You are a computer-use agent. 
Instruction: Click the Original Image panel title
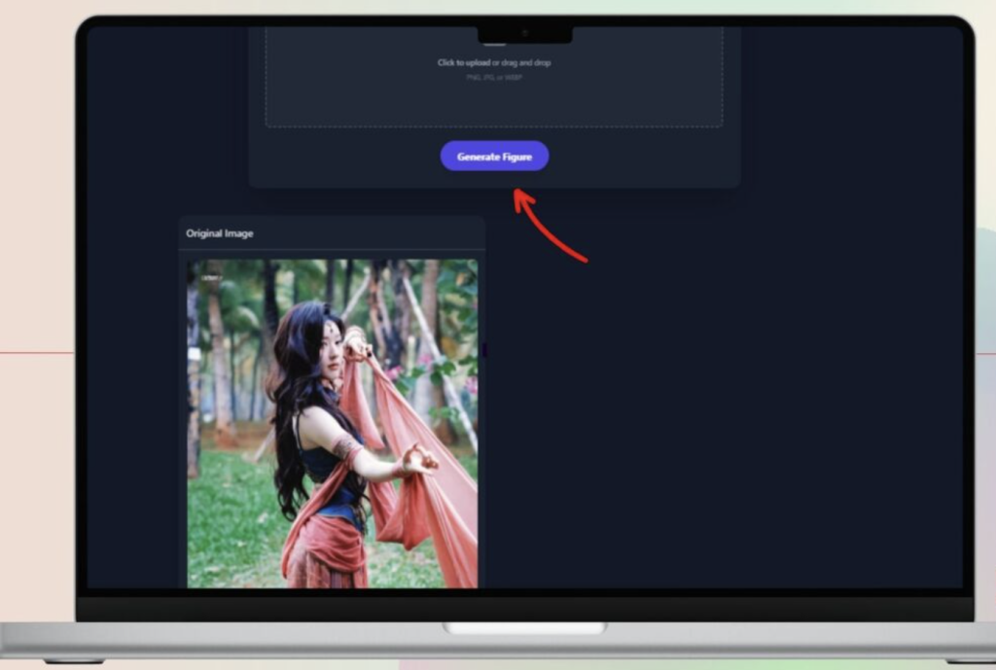[220, 233]
